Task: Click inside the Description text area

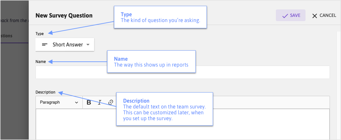Action: coord(183,124)
